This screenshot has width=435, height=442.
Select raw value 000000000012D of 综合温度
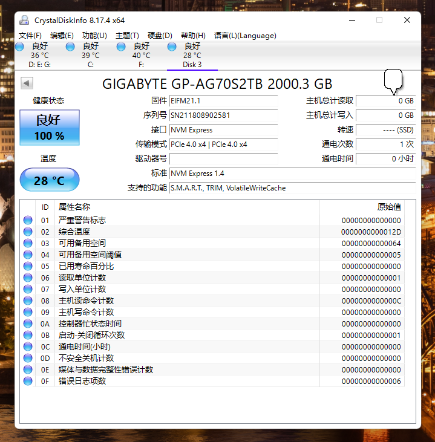[x=371, y=232]
